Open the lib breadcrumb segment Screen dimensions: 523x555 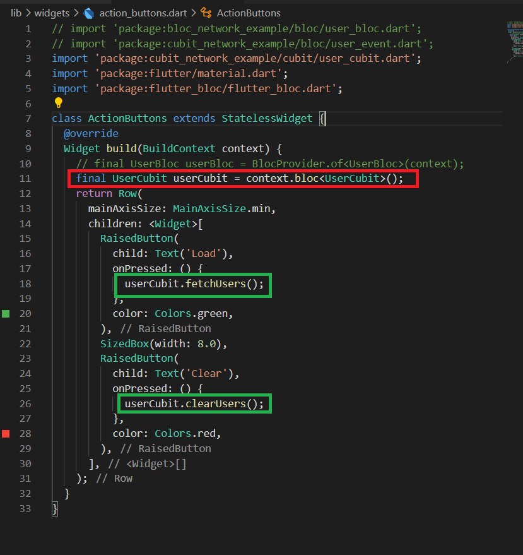[x=16, y=13]
